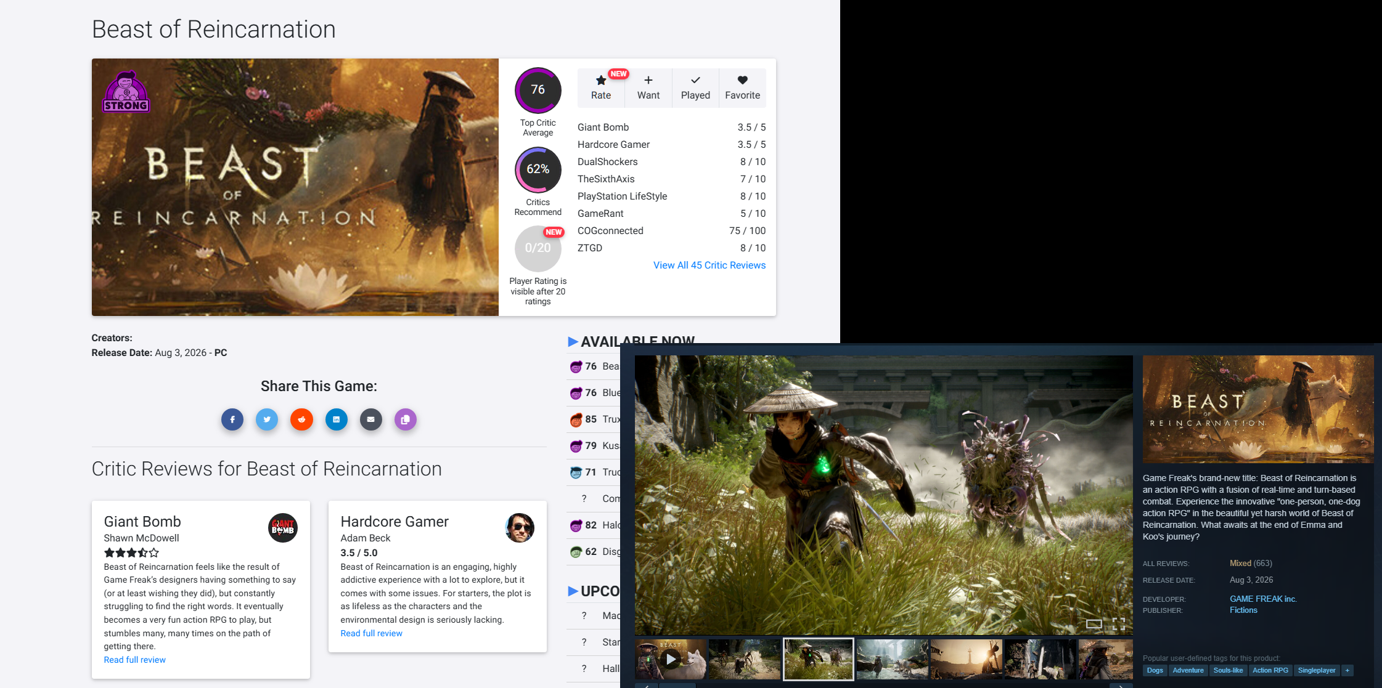Image resolution: width=1382 pixels, height=688 pixels.
Task: Click the 76 Top Critic Average score circle
Action: (x=538, y=90)
